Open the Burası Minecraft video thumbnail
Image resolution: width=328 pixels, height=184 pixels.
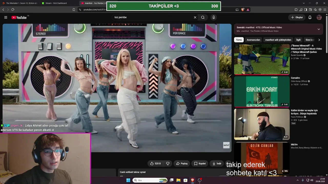click(x=262, y=59)
